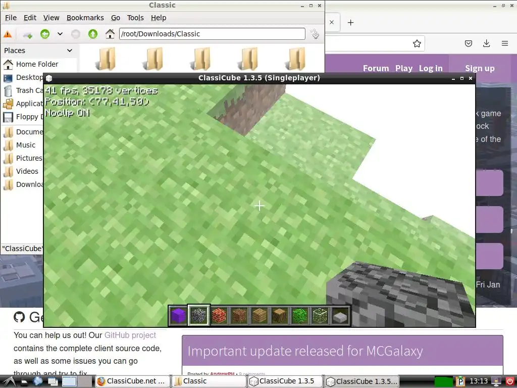517x388 pixels.
Task: Open the Bookmarks menu
Action: pos(85,18)
